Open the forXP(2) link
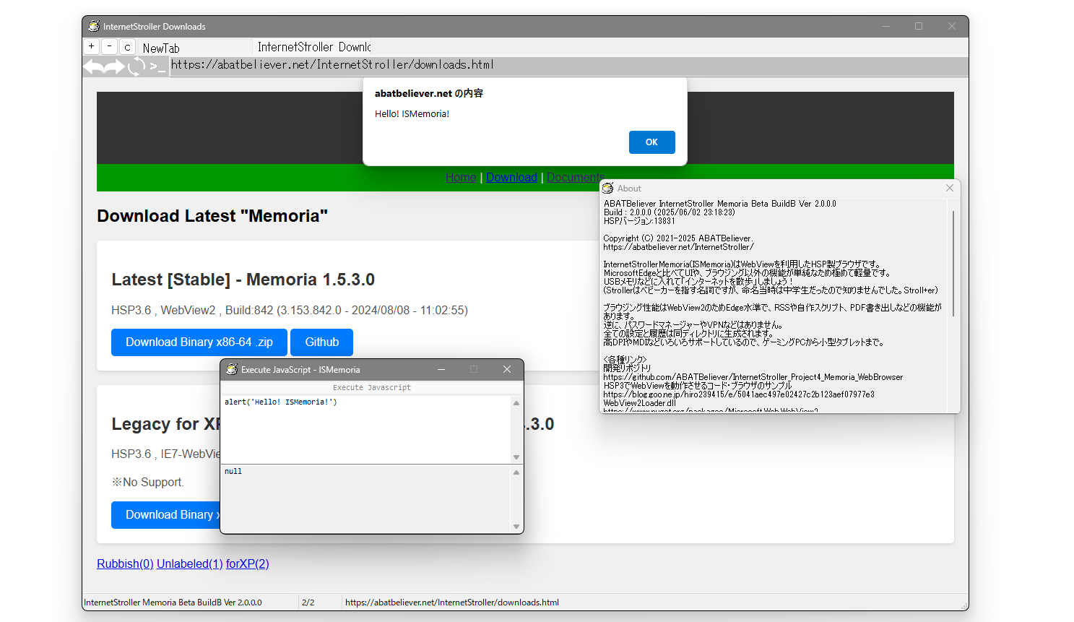 pos(247,563)
